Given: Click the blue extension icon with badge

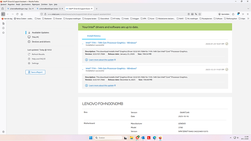Looking at the screenshot, I should pos(238,14).
